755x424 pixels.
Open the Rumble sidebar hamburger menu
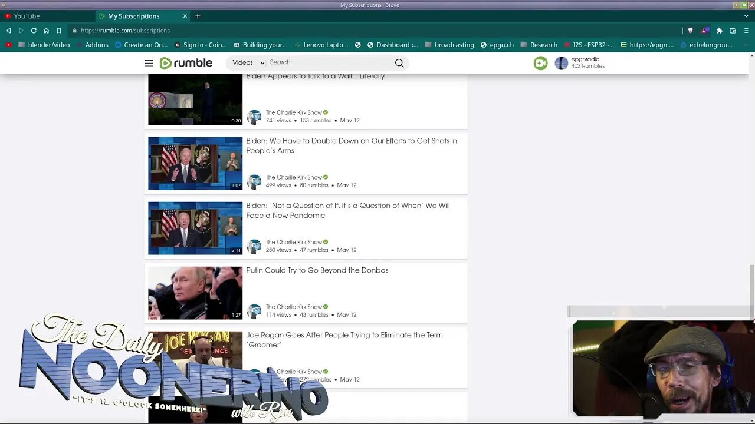click(149, 63)
